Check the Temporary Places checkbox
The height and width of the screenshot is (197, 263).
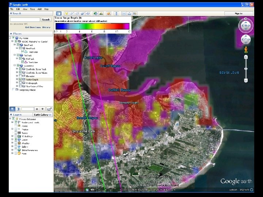point(14,90)
